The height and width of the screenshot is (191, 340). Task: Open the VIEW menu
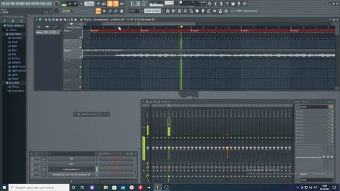(28, 4)
